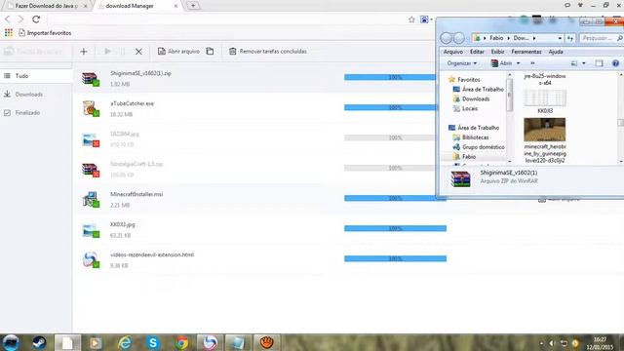Click the plus icon to add a new download
The height and width of the screenshot is (351, 624).
click(84, 52)
